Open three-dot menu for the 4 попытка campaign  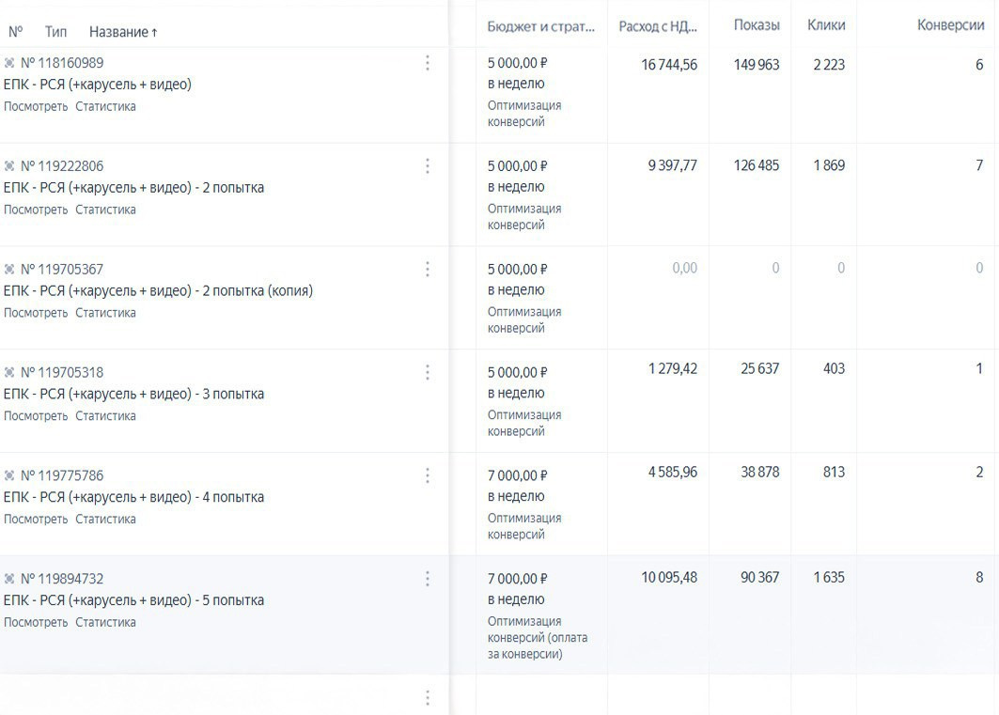428,476
